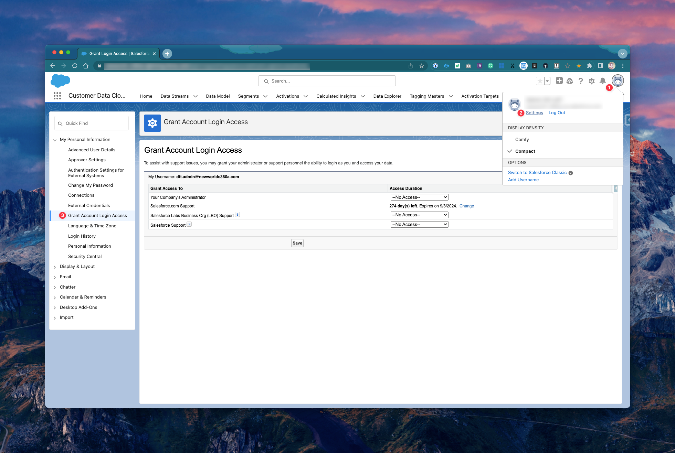675x453 pixels.
Task: Click the Grant Account Login Access gear icon
Action: coord(152,122)
